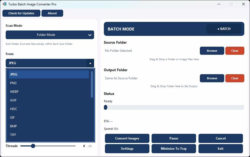Image resolution: width=250 pixels, height=157 pixels.
Task: Click the format list scrollbar
Action: [92, 84]
